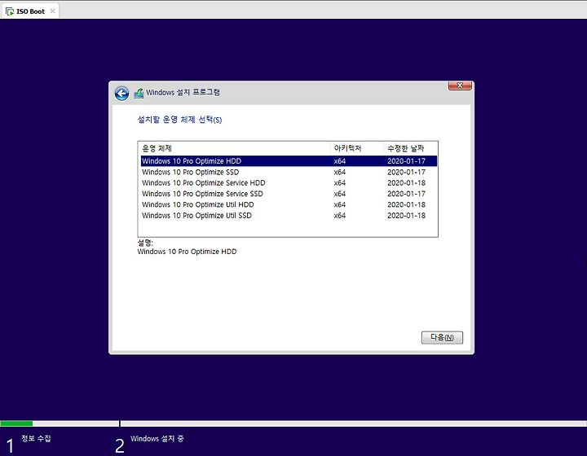The width and height of the screenshot is (587, 456).
Task: Select Windows 10 Pro Optimize Service HDD
Action: coord(289,182)
